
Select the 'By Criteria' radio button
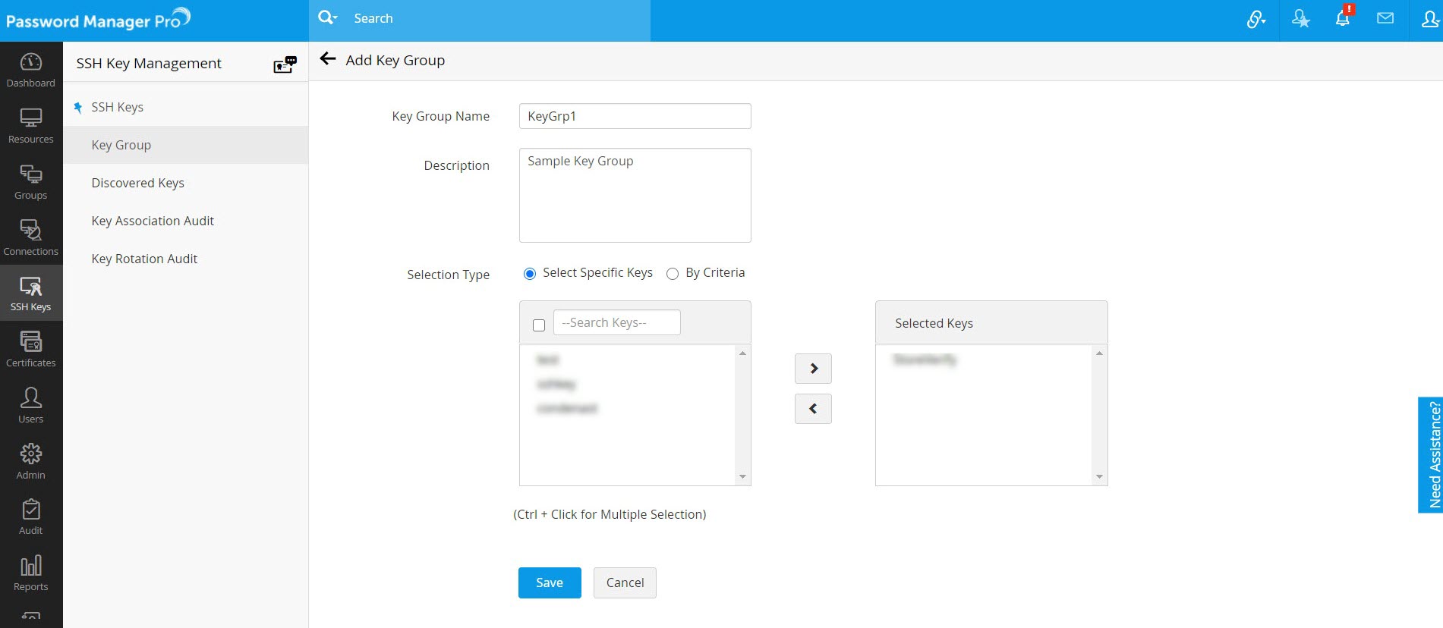coord(673,274)
